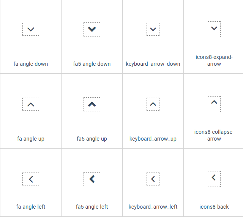243x217 pixels.
Task: Select the fa-angle-down chevron icon
Action: [x=31, y=29]
